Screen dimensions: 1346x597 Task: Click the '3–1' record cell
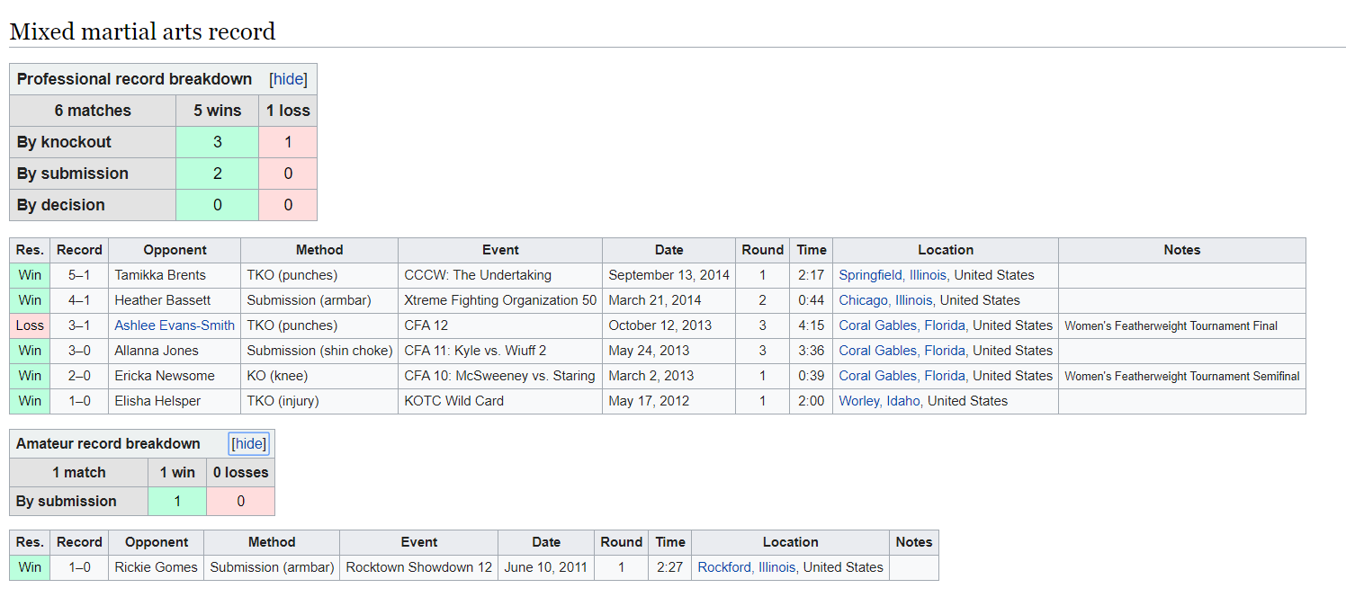(x=79, y=325)
